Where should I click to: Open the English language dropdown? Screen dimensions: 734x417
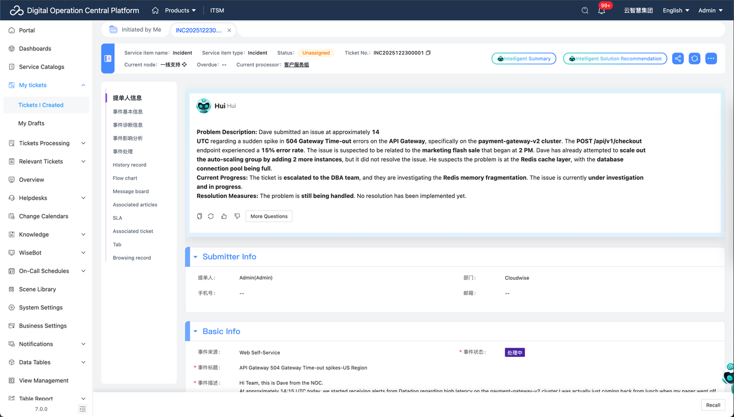click(x=675, y=10)
